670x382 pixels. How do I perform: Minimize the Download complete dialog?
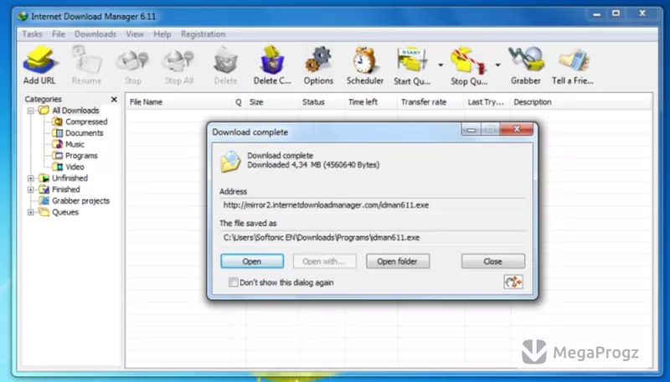coord(472,129)
